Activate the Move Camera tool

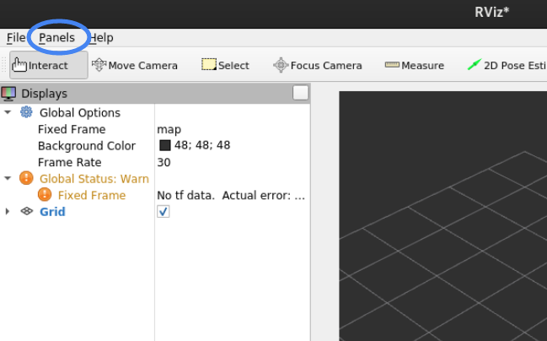134,65
